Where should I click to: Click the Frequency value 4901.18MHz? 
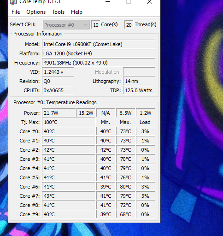[98, 63]
